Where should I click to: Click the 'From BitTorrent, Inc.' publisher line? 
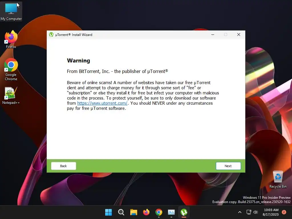tap(117, 71)
